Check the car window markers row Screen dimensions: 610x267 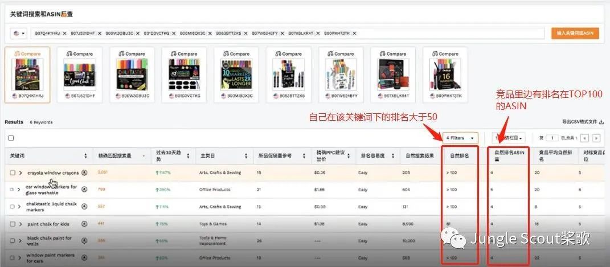click(x=12, y=190)
